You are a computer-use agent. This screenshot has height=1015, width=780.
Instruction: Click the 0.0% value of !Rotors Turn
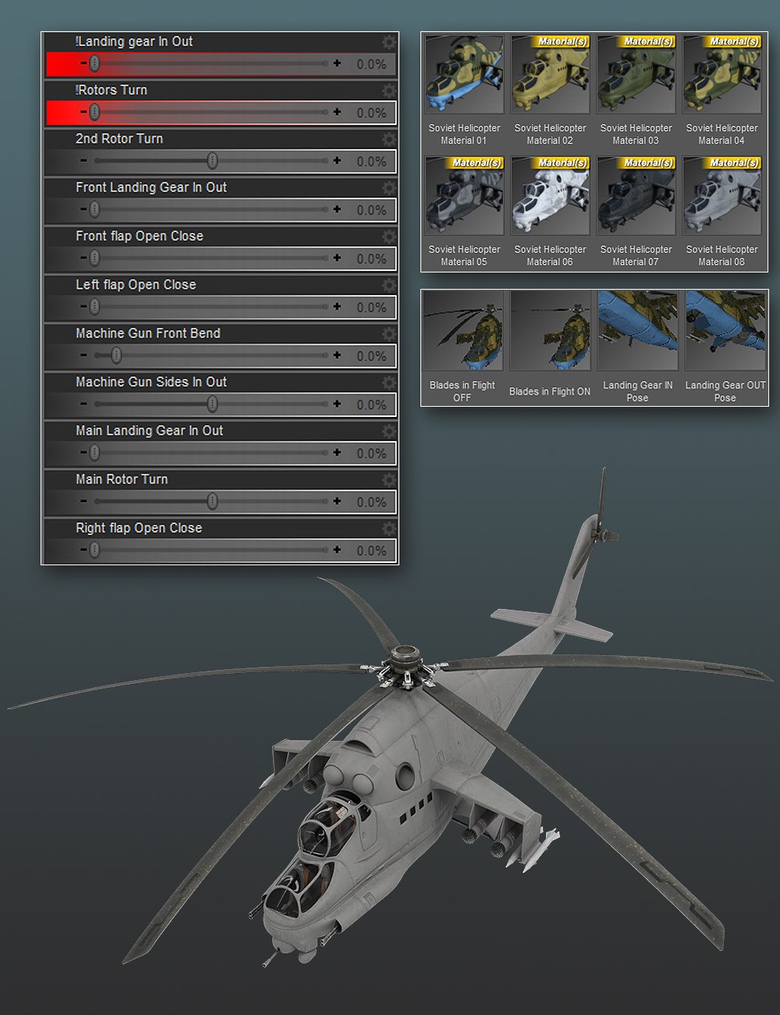coord(371,113)
